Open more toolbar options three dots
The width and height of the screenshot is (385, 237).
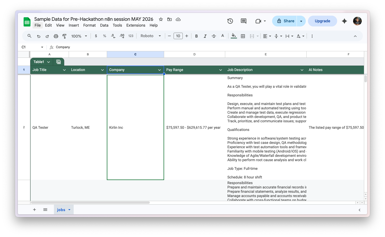pyautogui.click(x=312, y=36)
